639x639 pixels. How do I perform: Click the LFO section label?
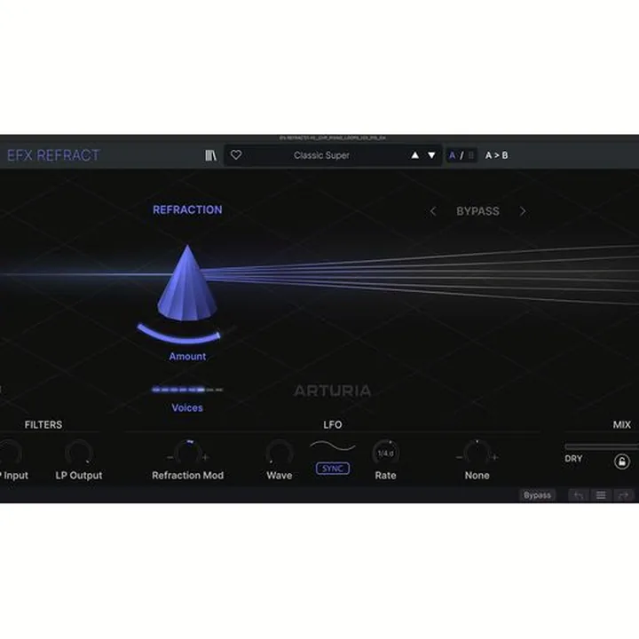click(x=333, y=425)
